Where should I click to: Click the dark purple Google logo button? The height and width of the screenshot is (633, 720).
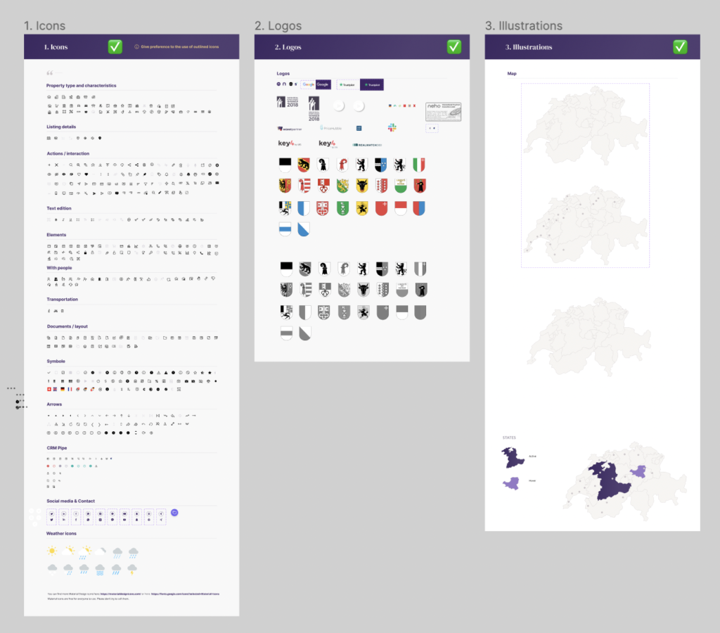coord(323,84)
